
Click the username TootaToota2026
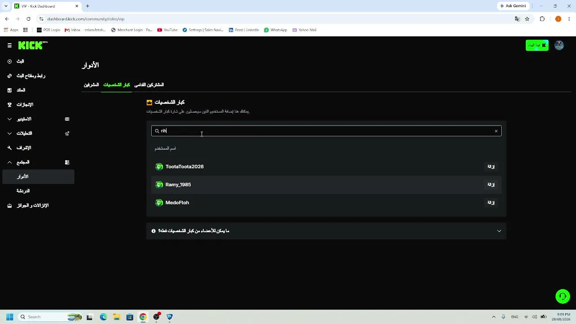tap(184, 166)
